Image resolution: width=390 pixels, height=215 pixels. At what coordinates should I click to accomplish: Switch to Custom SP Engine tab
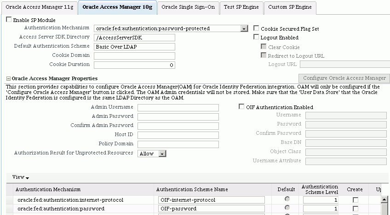pyautogui.click(x=290, y=7)
